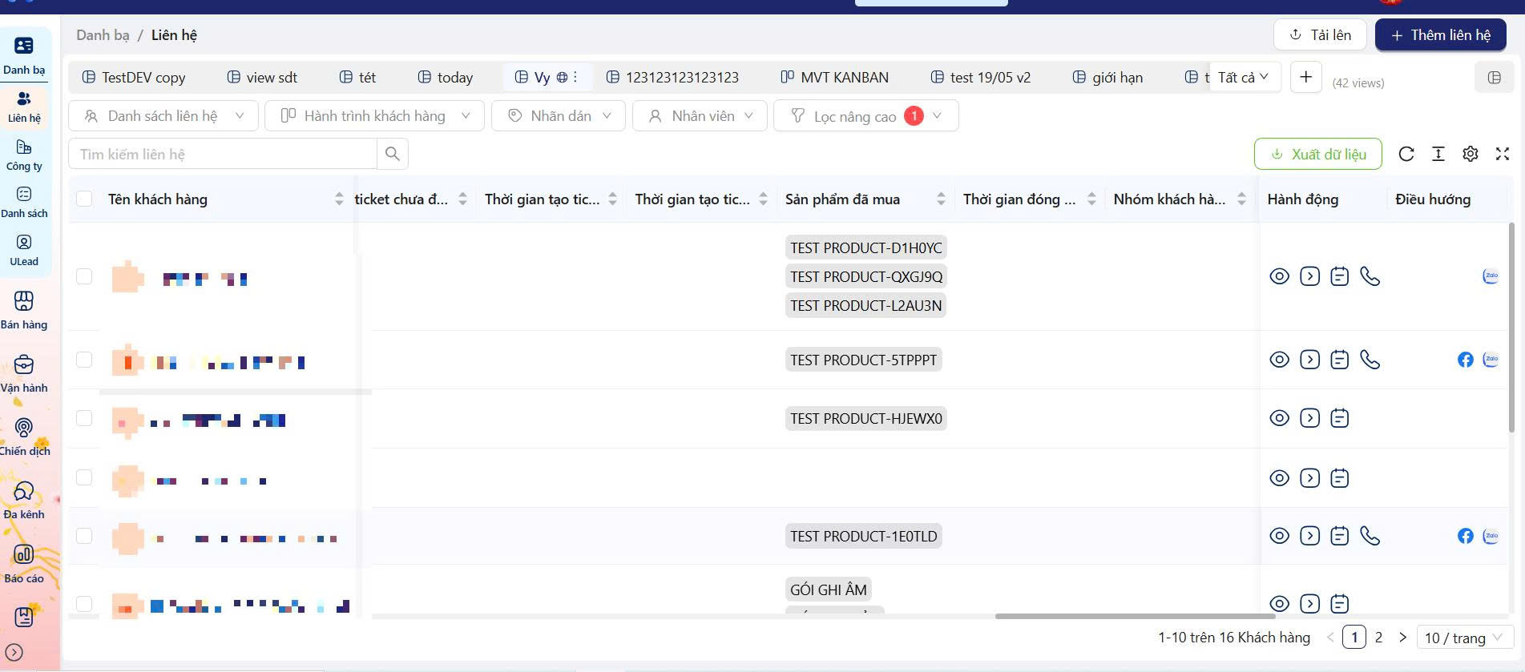Viewport: 1525px width, 672px height.
Task: Open the Tất cả views dropdown
Action: point(1244,77)
